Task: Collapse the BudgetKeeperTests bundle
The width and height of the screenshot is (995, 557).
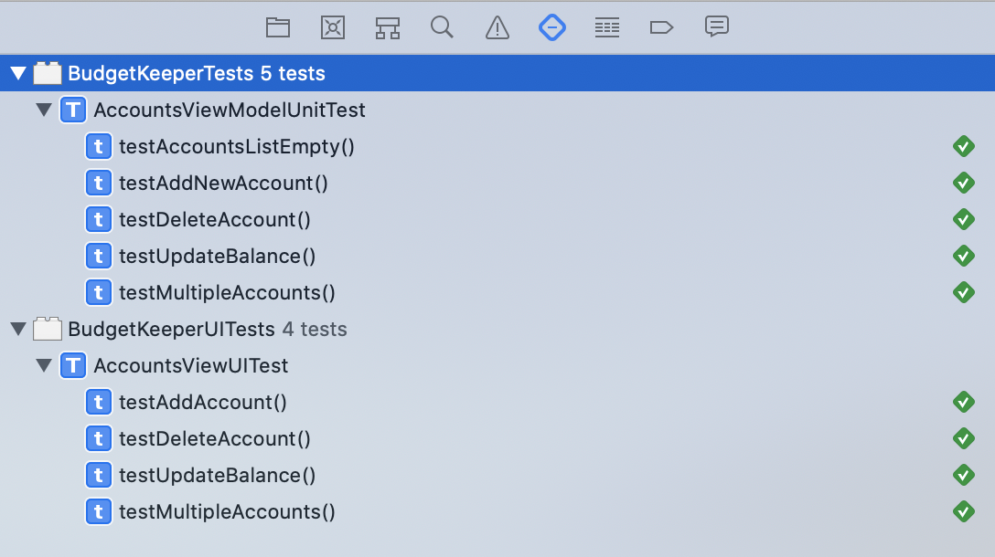Action: [x=18, y=73]
